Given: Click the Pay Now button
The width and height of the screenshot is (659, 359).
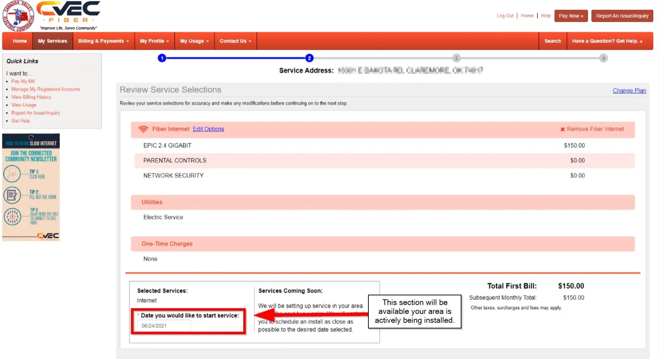Looking at the screenshot, I should click(x=571, y=16).
